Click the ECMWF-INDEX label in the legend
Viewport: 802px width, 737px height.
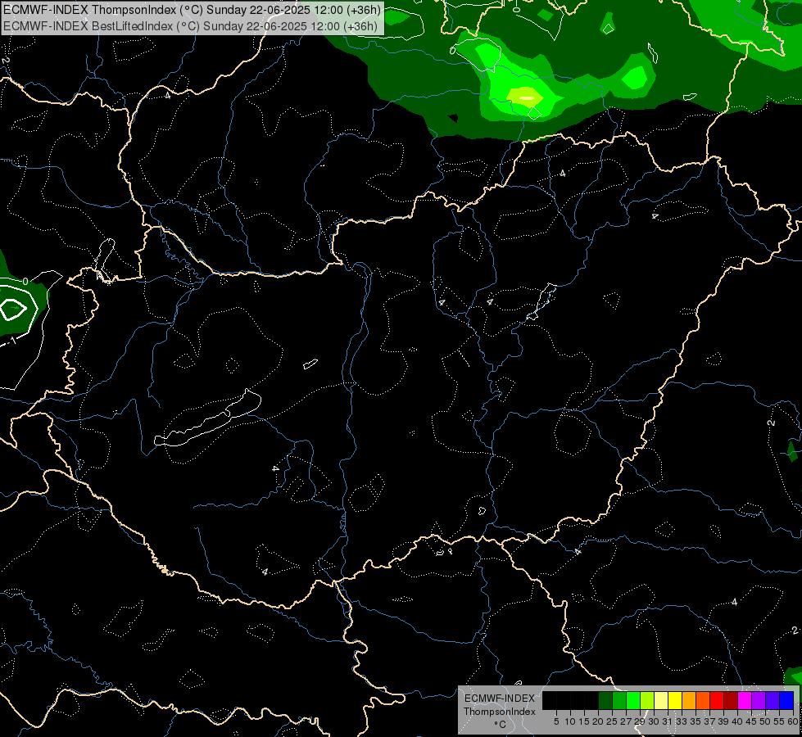coord(499,699)
